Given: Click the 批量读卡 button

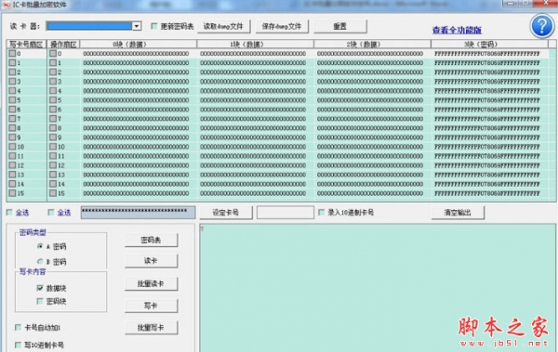Looking at the screenshot, I should [151, 283].
